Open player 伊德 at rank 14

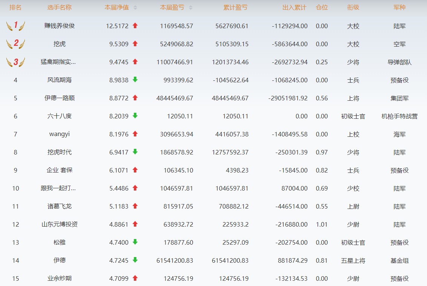pos(60,260)
